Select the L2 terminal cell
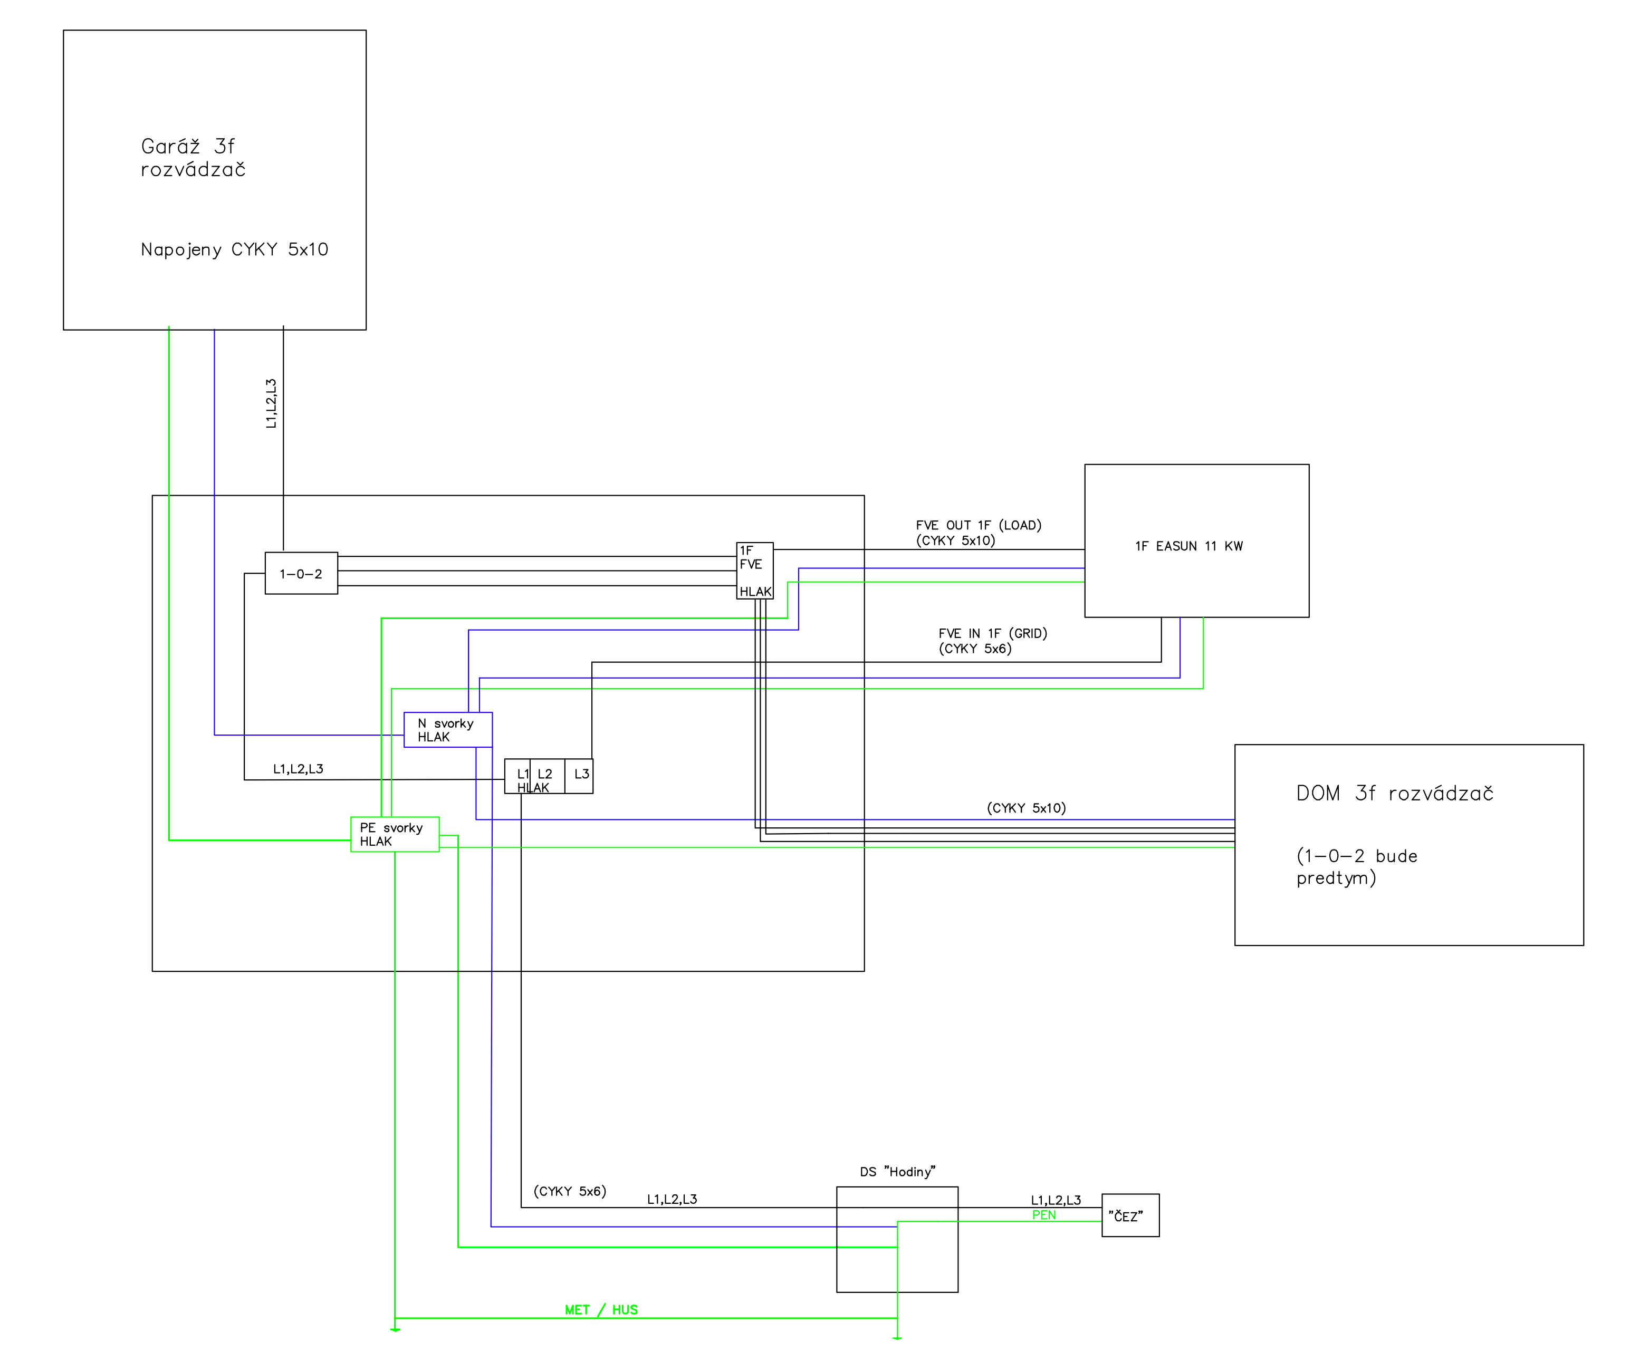Image resolution: width=1649 pixels, height=1352 pixels. tap(546, 774)
